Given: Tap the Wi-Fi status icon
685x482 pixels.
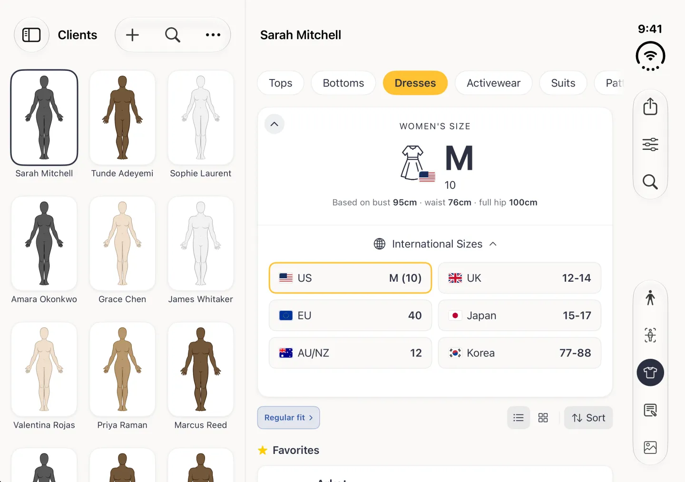Looking at the screenshot, I should pyautogui.click(x=650, y=56).
